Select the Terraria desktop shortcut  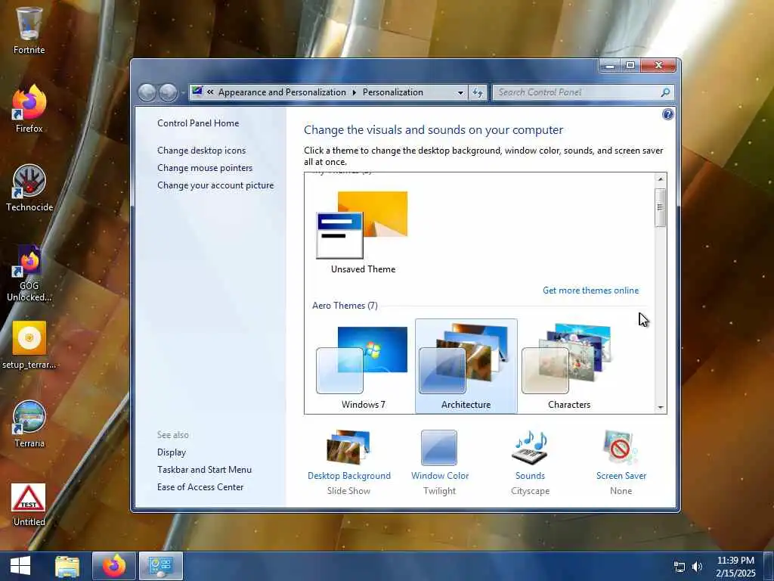29,424
